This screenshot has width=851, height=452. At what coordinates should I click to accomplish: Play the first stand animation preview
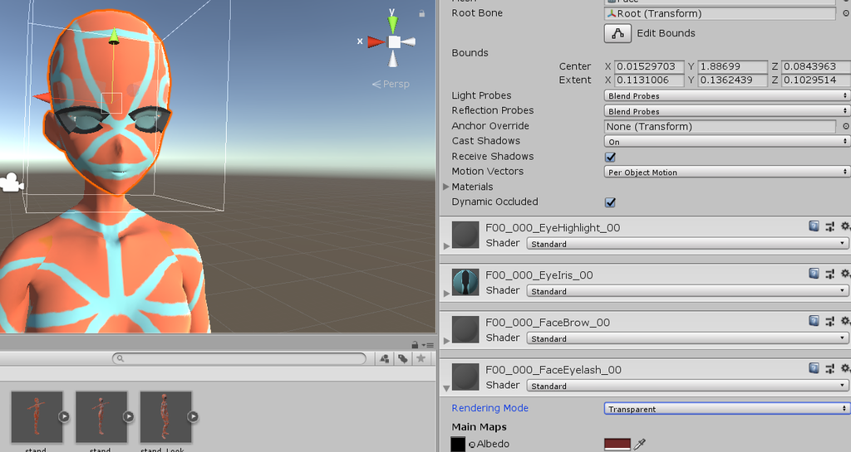(64, 416)
